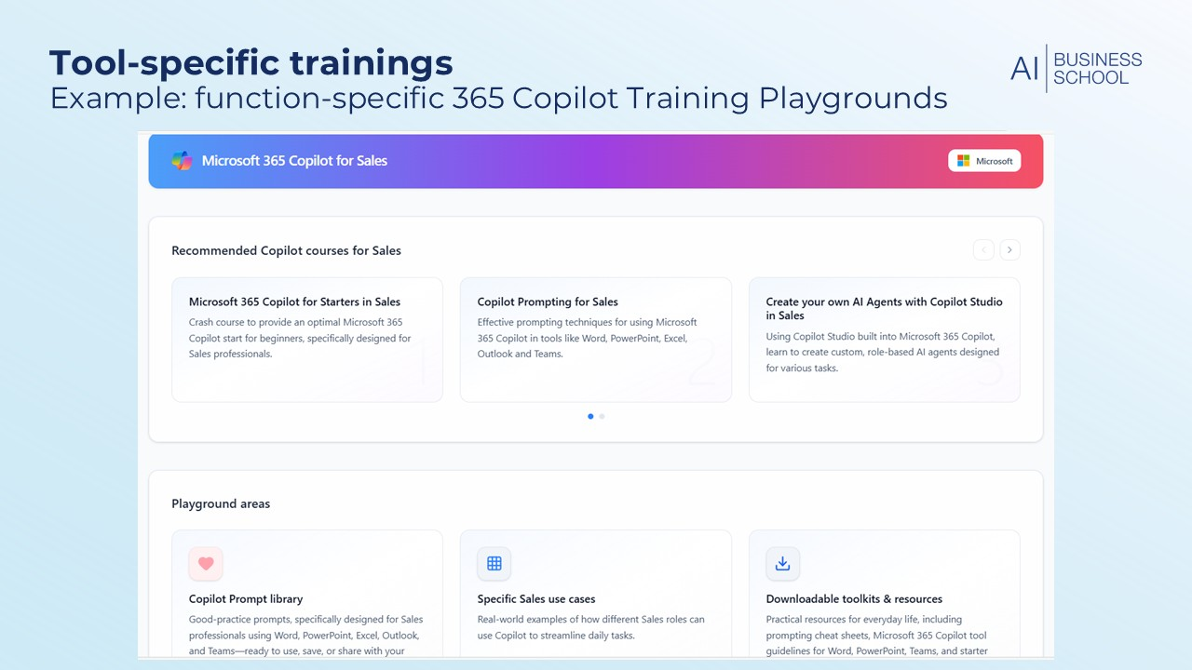Open Specific Sales use cases card title

pos(536,599)
